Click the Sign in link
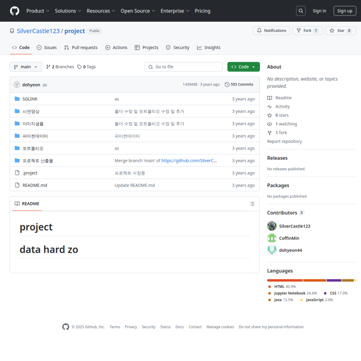The width and height of the screenshot is (361, 361). coord(319,11)
